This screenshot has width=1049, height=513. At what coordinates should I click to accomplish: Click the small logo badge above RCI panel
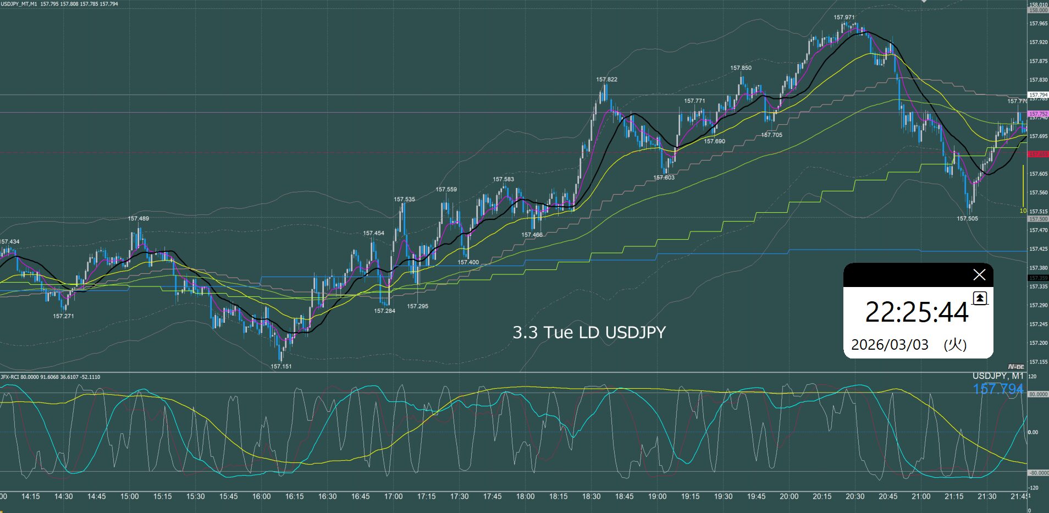[x=1016, y=367]
